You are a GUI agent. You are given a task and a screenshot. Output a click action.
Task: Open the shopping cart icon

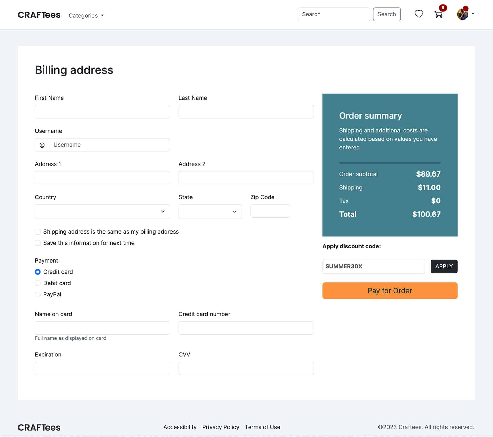439,15
